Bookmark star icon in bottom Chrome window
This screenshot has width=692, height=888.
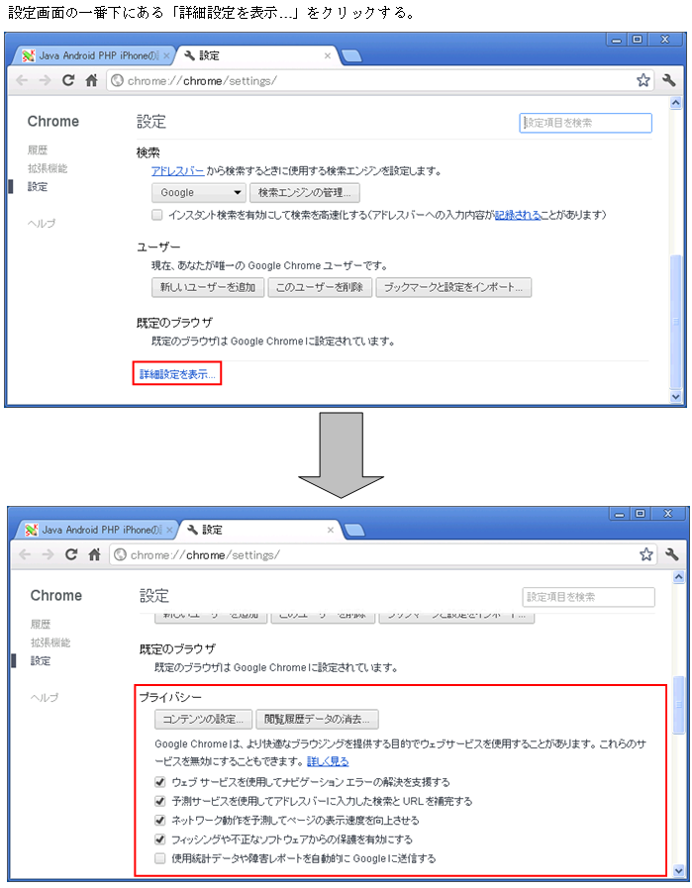(645, 554)
